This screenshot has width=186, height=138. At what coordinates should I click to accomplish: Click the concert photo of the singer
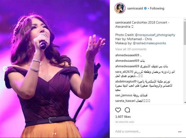pyautogui.click(x=55, y=69)
